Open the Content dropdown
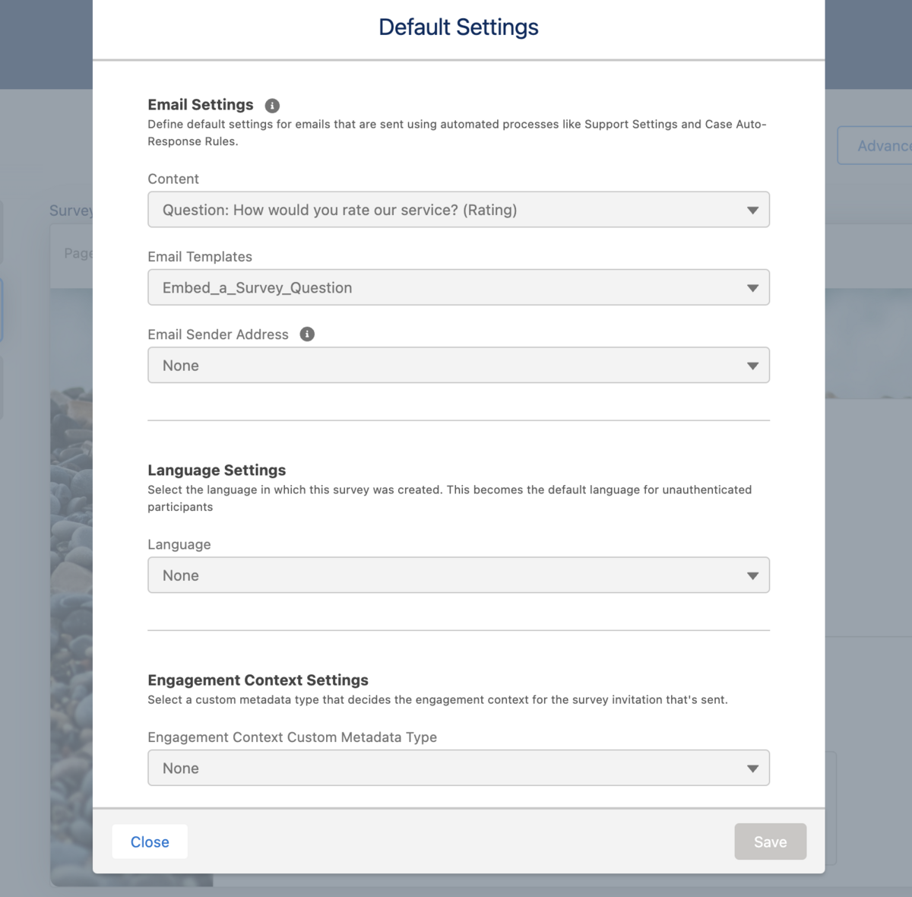The width and height of the screenshot is (912, 897). (x=458, y=209)
